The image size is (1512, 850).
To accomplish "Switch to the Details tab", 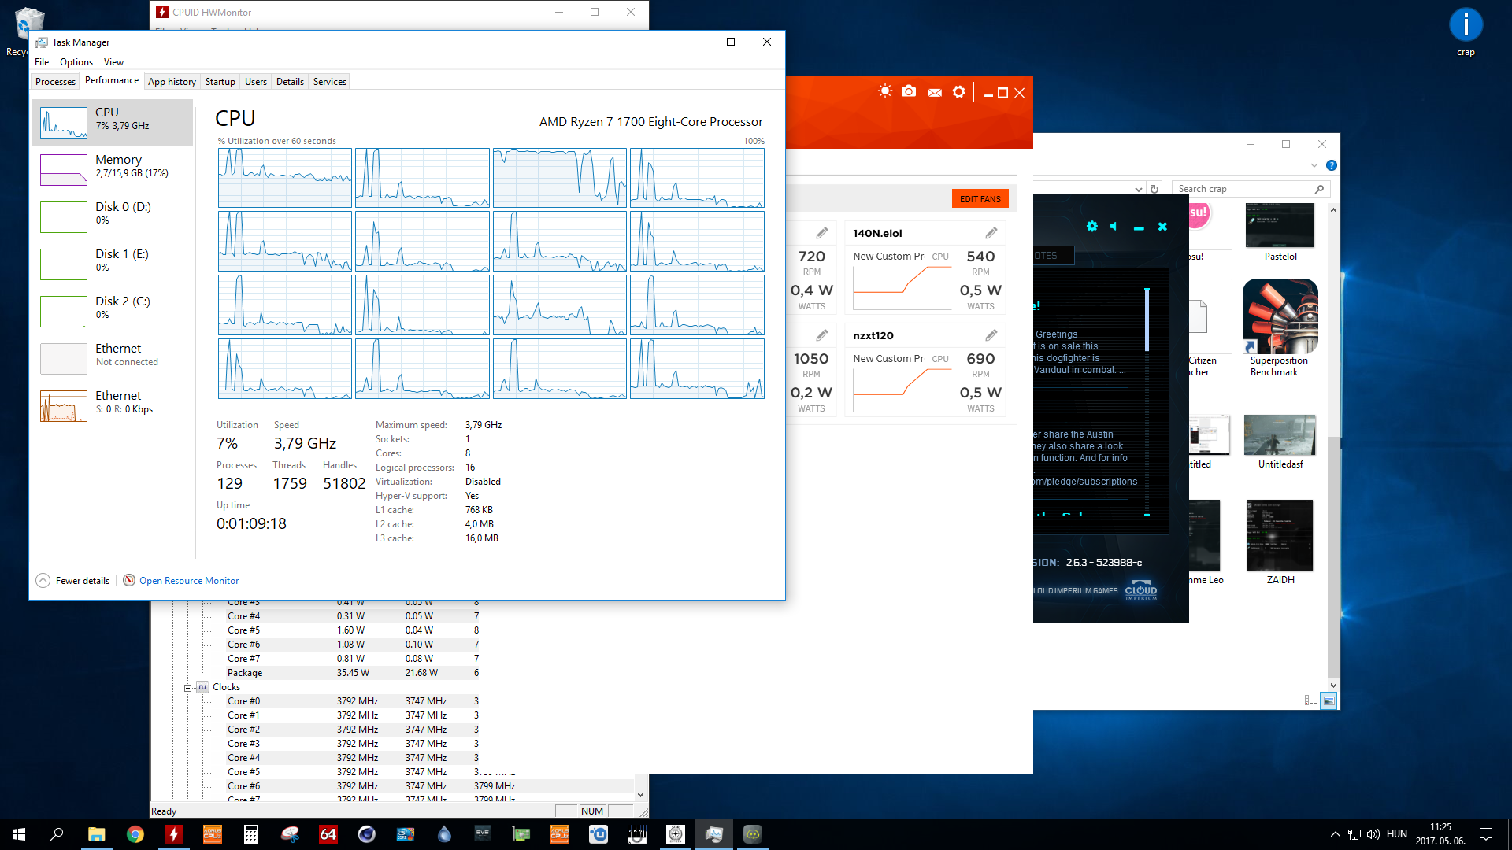I will pyautogui.click(x=290, y=82).
